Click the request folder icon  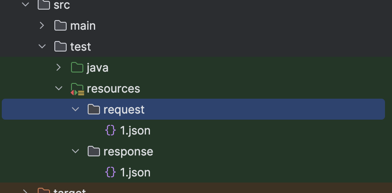[94, 110]
